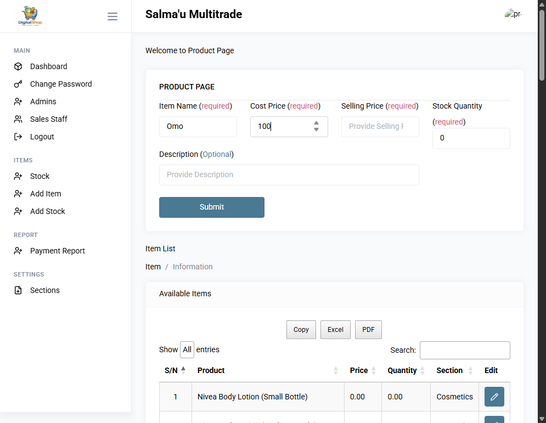The height and width of the screenshot is (423, 546).
Task: Click the Payment Report sidebar icon
Action: (x=18, y=251)
